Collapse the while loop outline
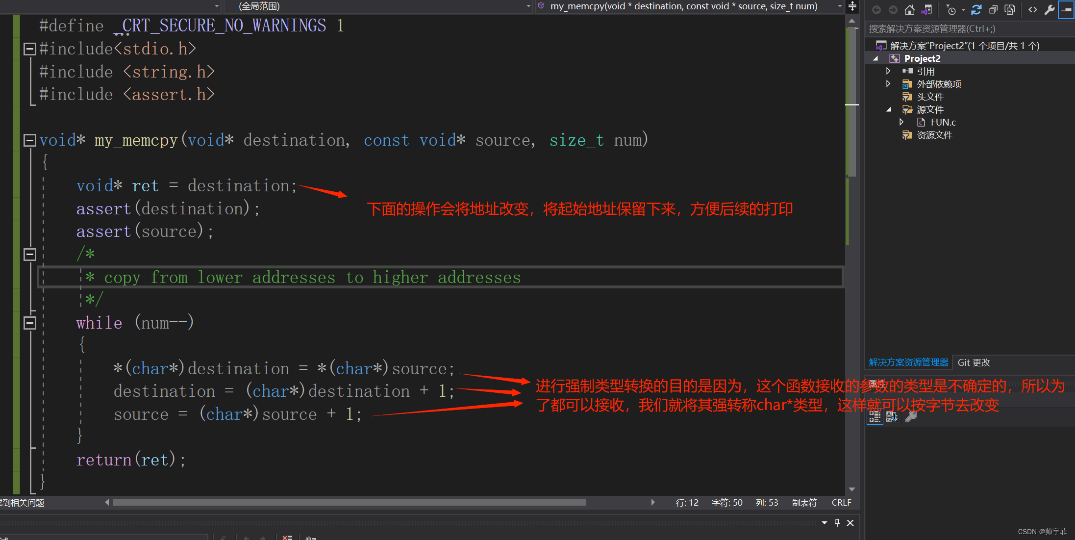Image resolution: width=1075 pixels, height=540 pixels. 30,323
